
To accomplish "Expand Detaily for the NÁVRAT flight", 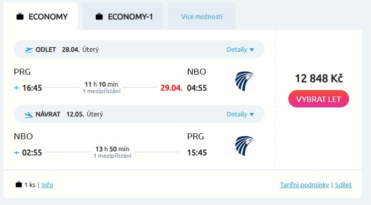I will click(240, 114).
